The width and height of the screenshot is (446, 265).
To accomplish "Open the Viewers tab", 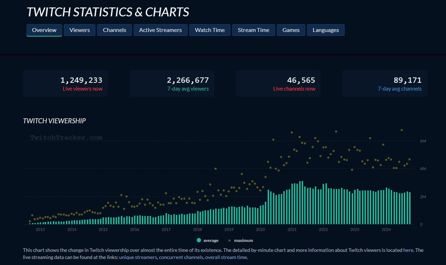I will click(x=79, y=30).
